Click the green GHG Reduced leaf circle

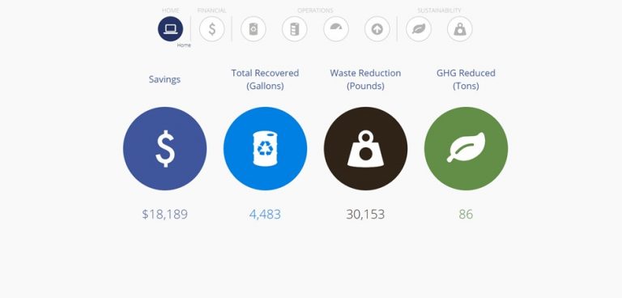coord(466,148)
